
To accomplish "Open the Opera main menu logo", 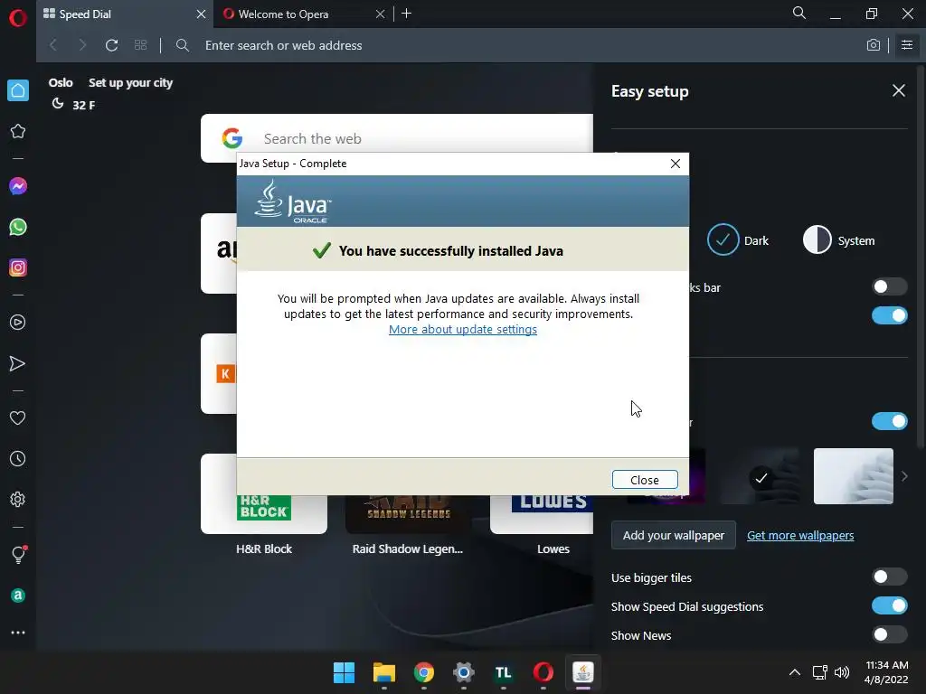I will [18, 18].
